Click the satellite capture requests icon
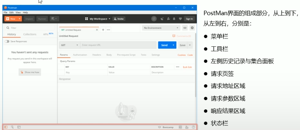 (162, 19)
